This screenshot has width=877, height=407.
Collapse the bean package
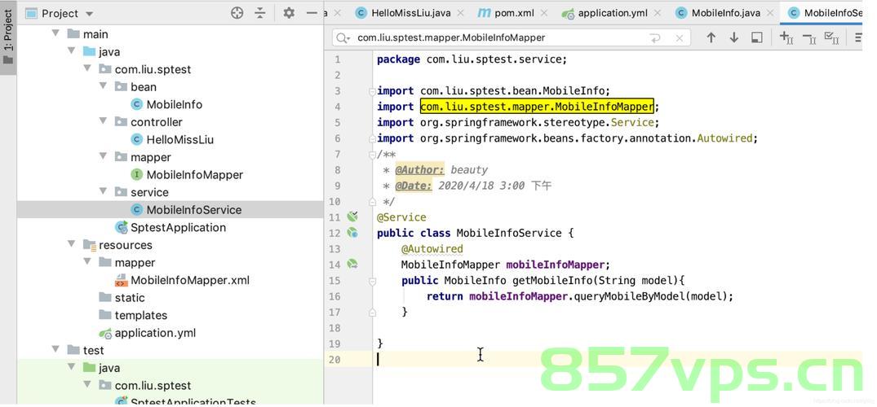[103, 86]
